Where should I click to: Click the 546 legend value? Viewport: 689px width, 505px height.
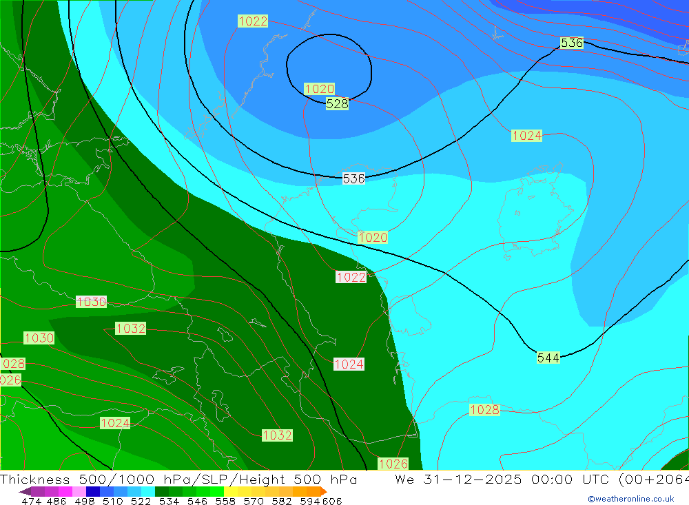pyautogui.click(x=197, y=502)
